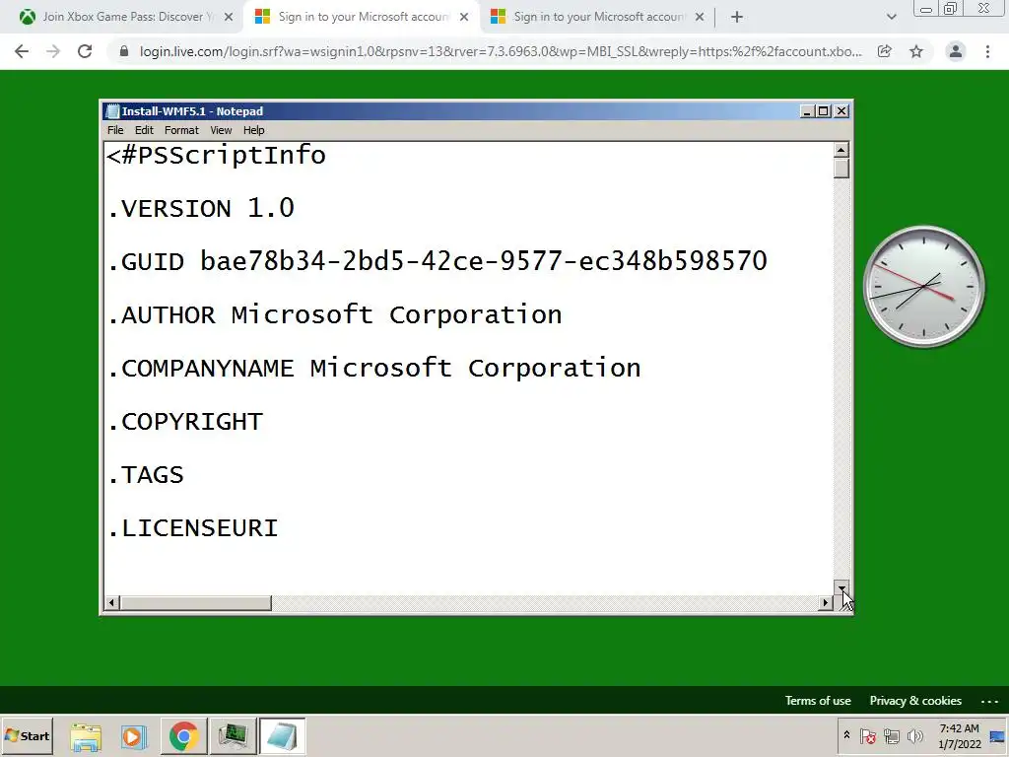
Task: Click Notepad horizontal scrollbar thumb
Action: tap(196, 603)
